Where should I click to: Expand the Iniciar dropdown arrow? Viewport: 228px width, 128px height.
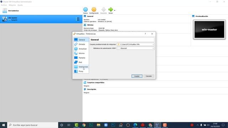pos(115,10)
